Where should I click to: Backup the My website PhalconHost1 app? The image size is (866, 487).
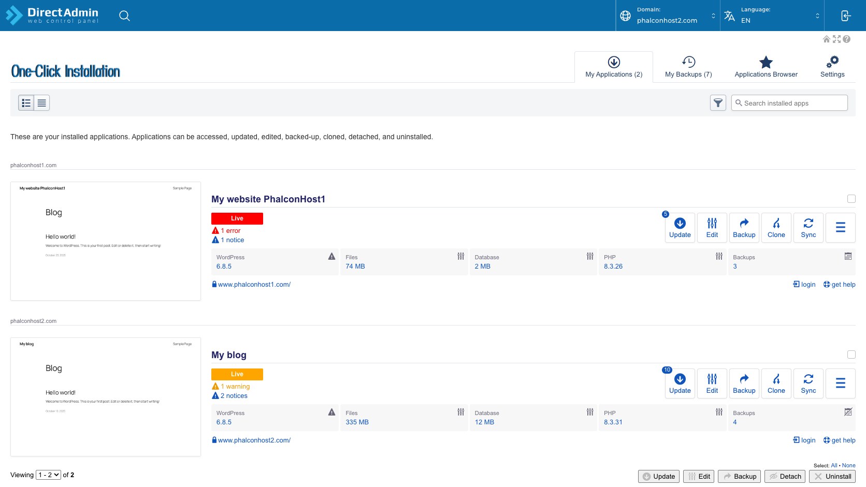pos(744,228)
